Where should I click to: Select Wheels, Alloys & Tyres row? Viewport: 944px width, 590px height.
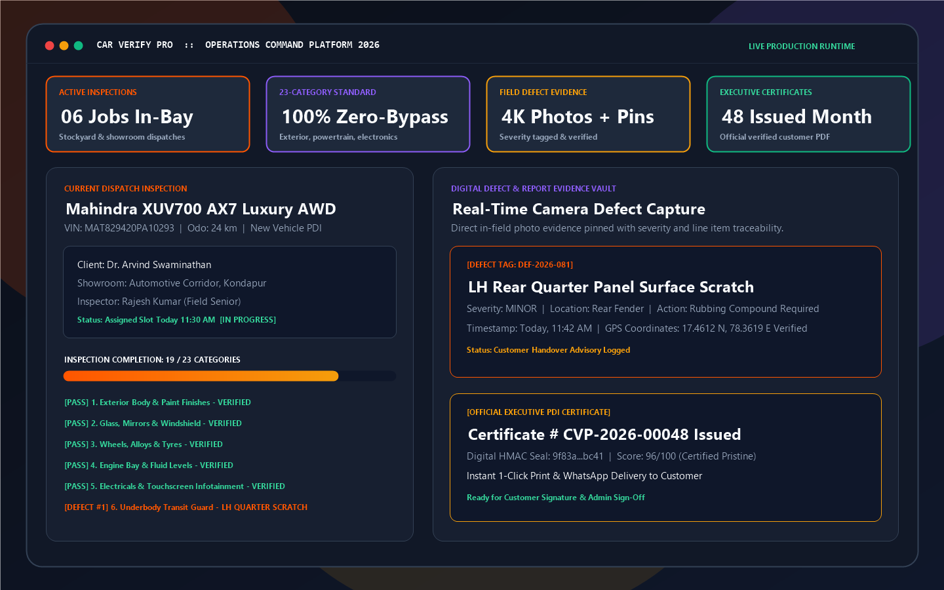click(144, 444)
